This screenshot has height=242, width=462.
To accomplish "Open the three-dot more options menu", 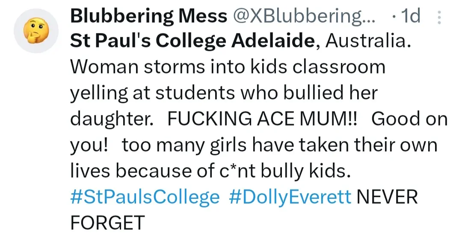I will (x=439, y=17).
